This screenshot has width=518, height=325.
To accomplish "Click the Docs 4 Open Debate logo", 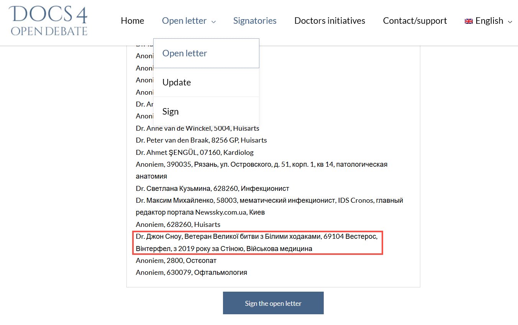I will (49, 21).
